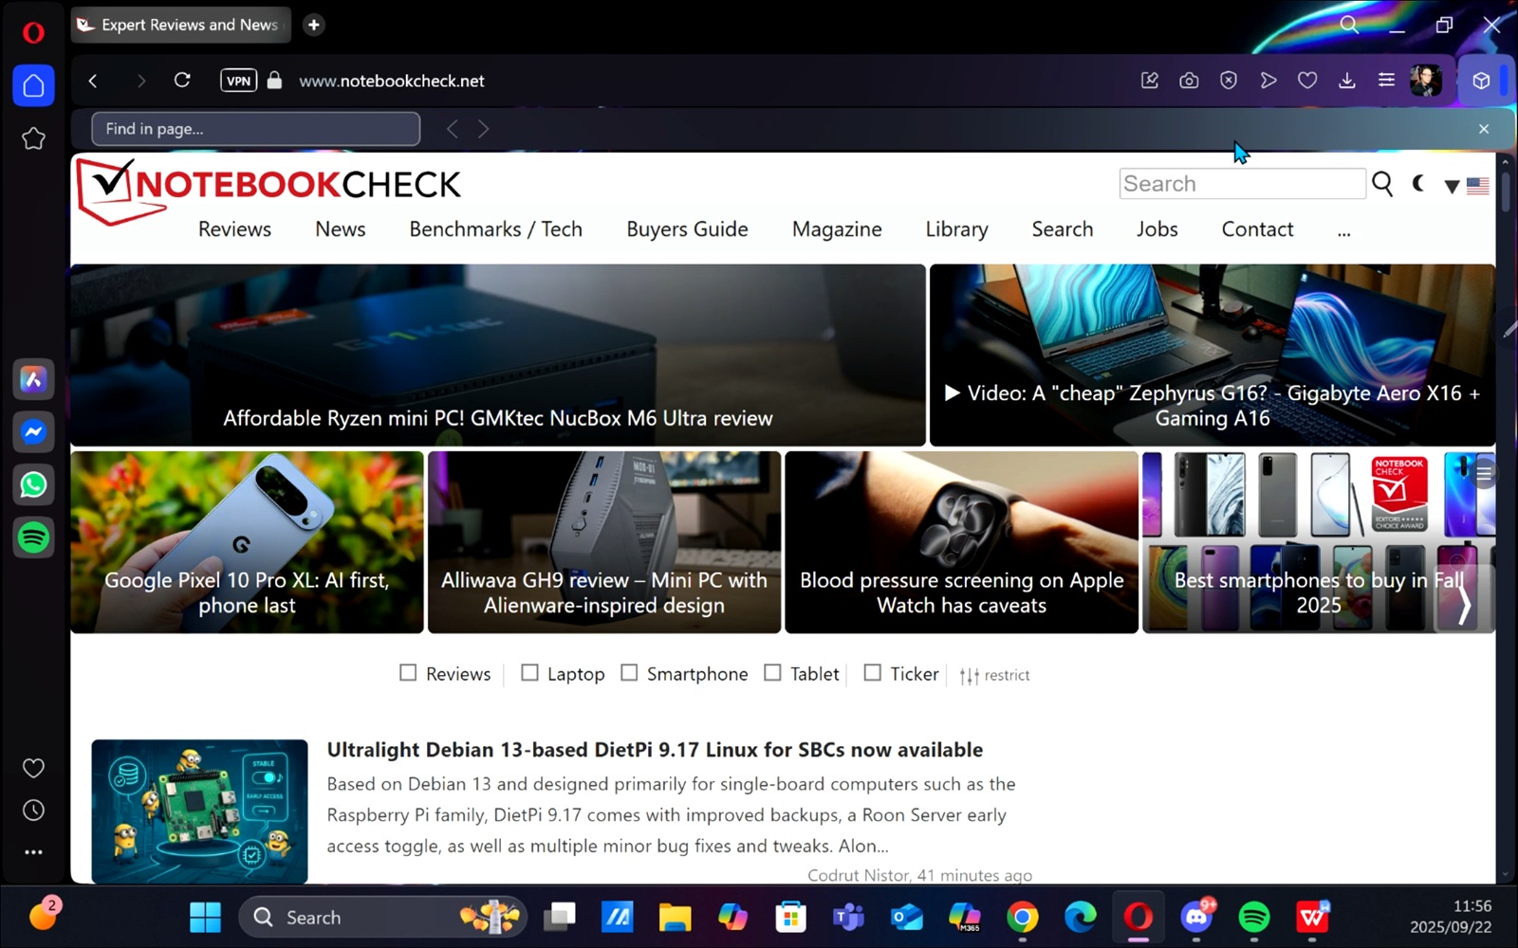1518x948 pixels.
Task: Click the Find in page input field
Action: [255, 129]
